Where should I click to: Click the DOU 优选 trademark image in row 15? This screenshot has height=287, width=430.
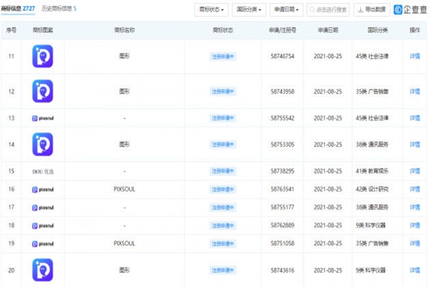(x=42, y=171)
